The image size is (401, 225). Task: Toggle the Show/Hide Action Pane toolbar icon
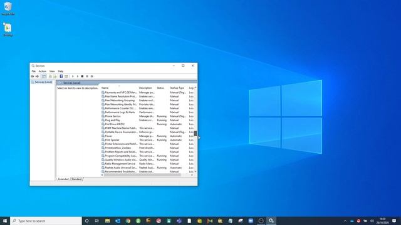pos(66,76)
